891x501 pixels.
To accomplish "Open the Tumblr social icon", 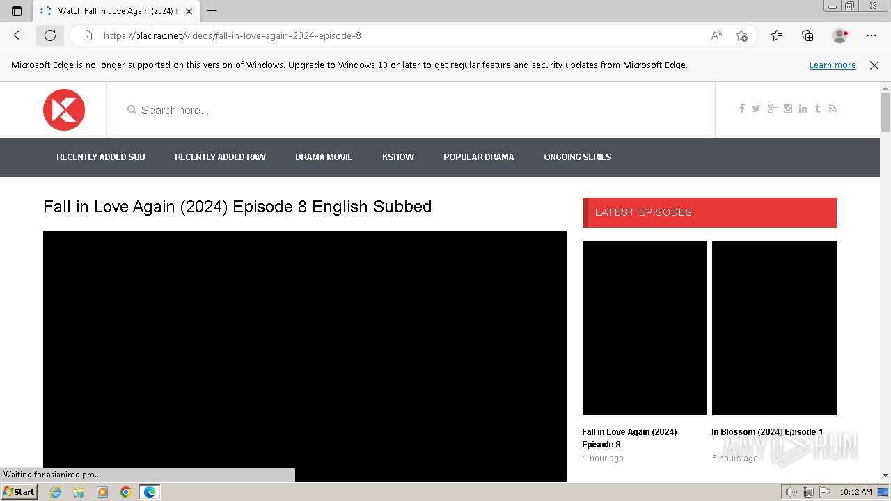I will [818, 109].
